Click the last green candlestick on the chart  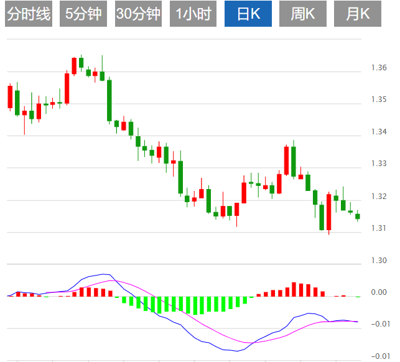[358, 216]
